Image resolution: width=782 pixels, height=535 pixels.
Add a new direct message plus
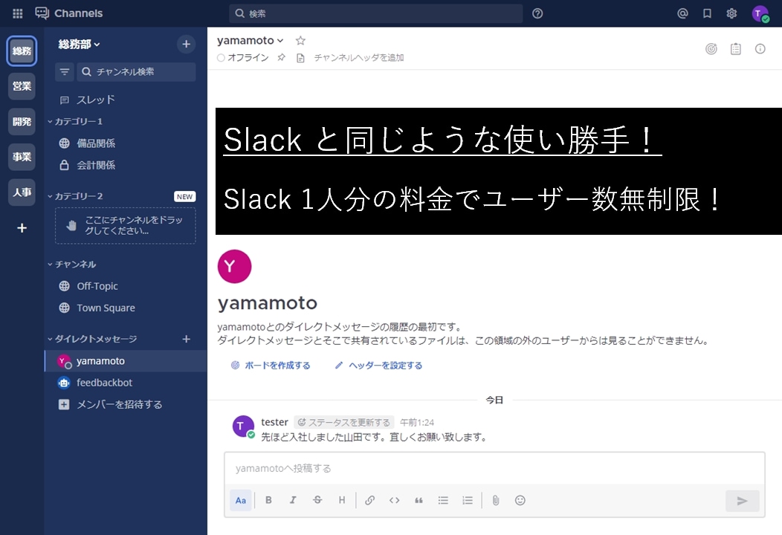186,339
